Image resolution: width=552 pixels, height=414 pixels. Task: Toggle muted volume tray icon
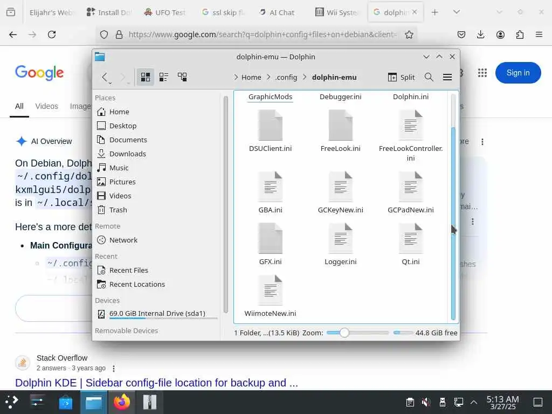tap(426, 402)
